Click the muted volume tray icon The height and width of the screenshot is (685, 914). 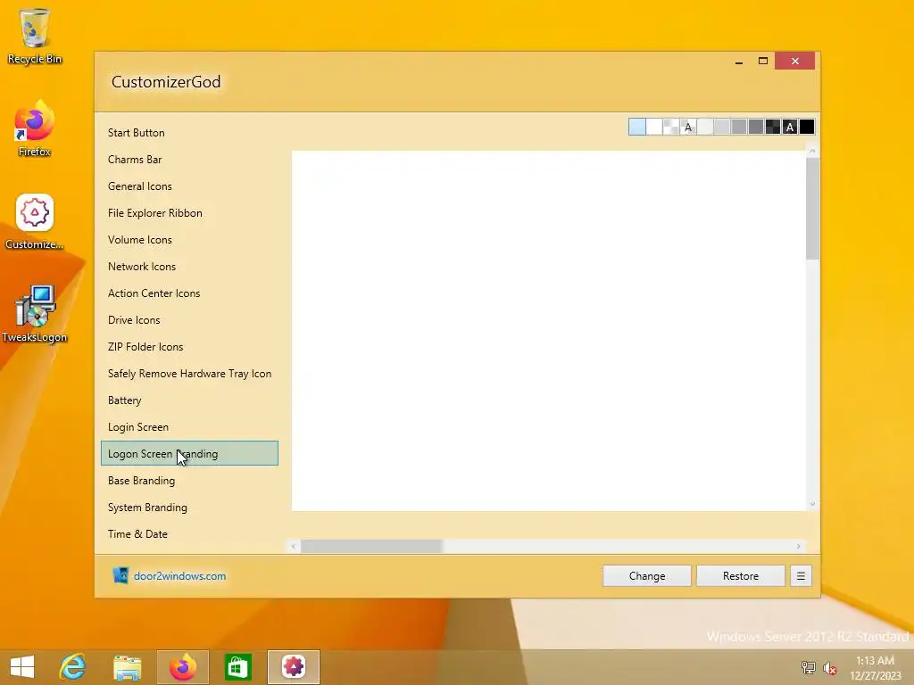[x=829, y=667]
